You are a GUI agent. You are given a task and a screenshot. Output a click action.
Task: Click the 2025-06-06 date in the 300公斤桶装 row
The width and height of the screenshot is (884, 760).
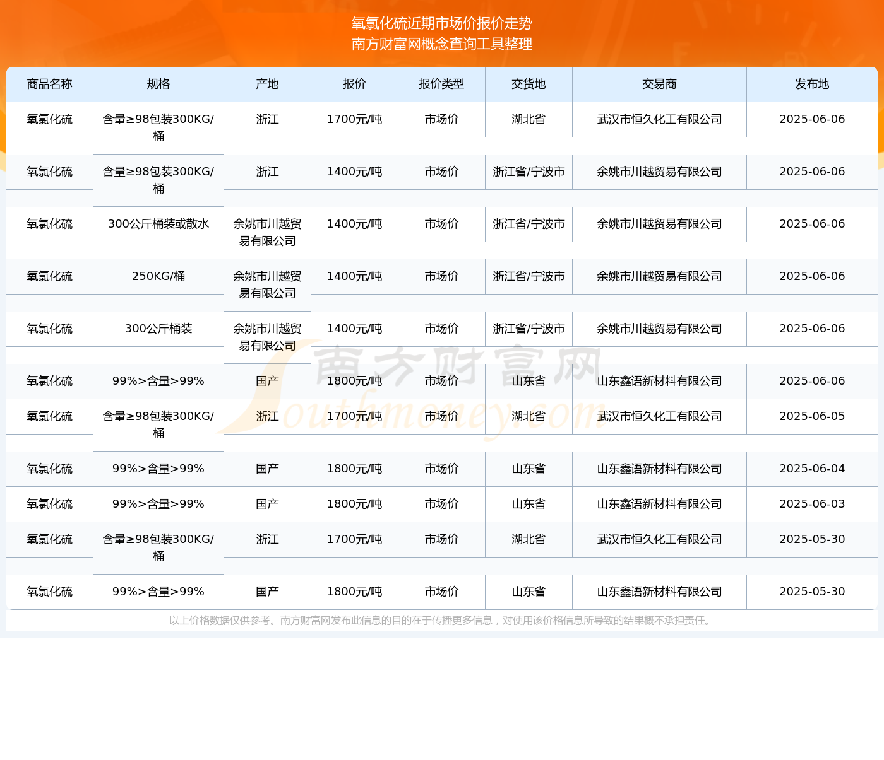tap(812, 329)
